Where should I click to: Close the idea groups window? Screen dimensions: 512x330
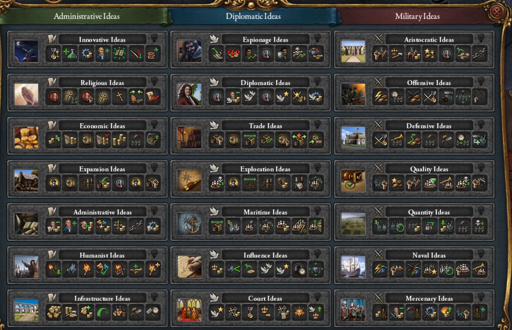coord(497,12)
